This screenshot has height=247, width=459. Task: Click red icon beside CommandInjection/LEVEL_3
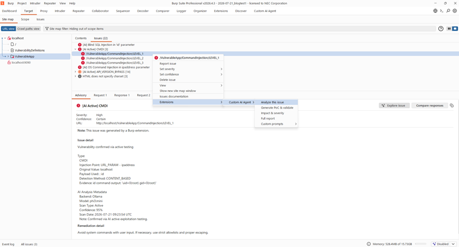pyautogui.click(x=83, y=63)
